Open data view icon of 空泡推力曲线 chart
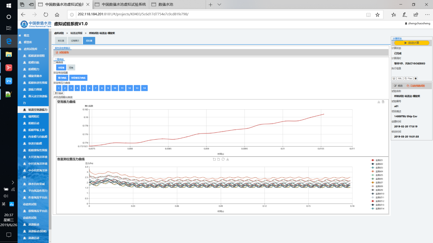Viewport: 433px width, 243px height. coord(383,102)
